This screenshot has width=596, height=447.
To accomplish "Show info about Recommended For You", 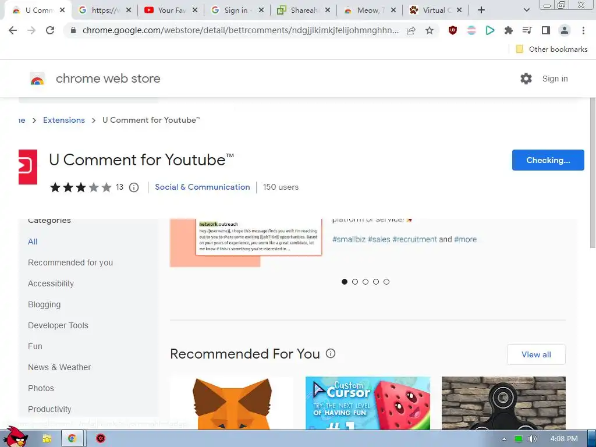I will point(331,353).
